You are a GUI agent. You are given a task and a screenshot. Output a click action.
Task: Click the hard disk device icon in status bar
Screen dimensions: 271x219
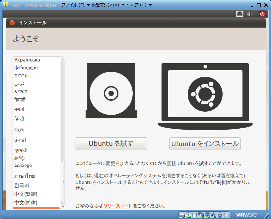(182, 215)
